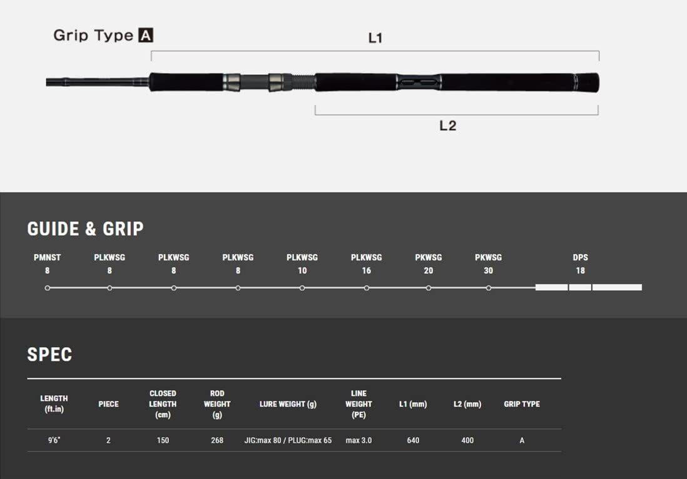Click the white DPS 18 reel seat bar
The image size is (687, 479).
[x=588, y=287]
